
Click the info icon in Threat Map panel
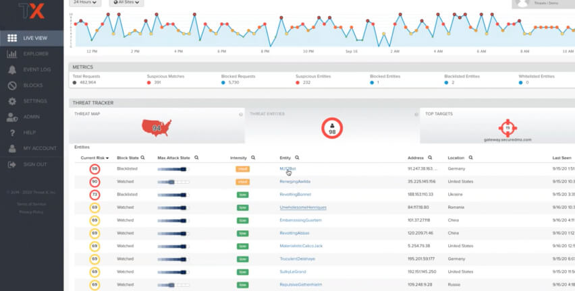pos(241,115)
